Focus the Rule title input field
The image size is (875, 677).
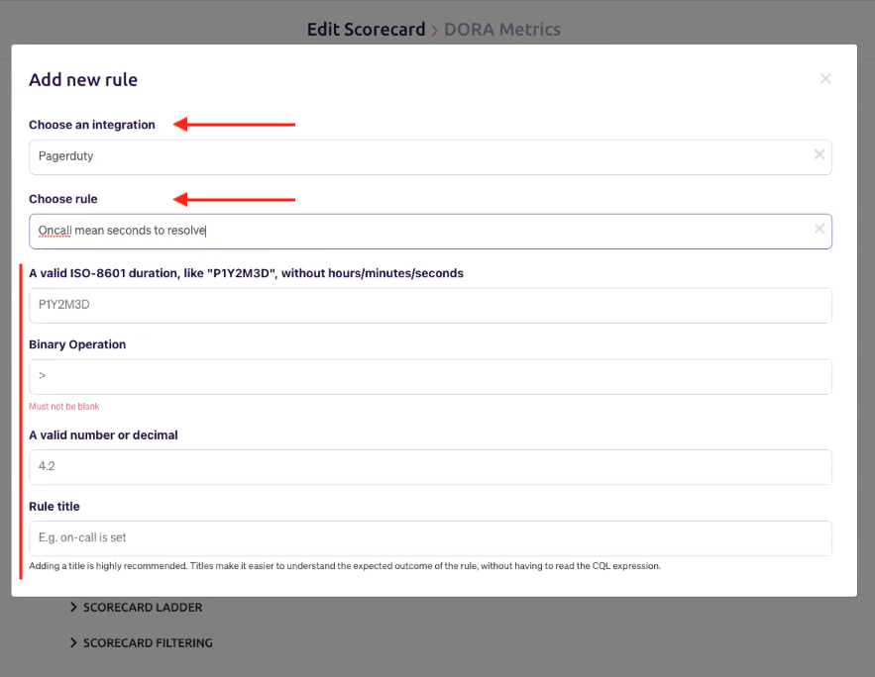click(x=430, y=538)
